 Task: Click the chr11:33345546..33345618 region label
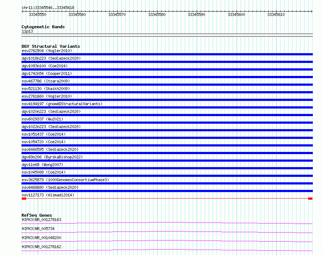(48, 8)
